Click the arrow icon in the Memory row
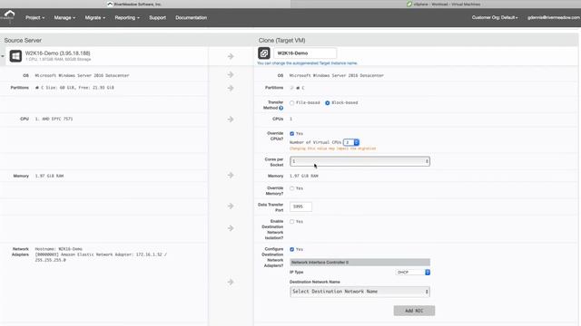 pyautogui.click(x=231, y=175)
